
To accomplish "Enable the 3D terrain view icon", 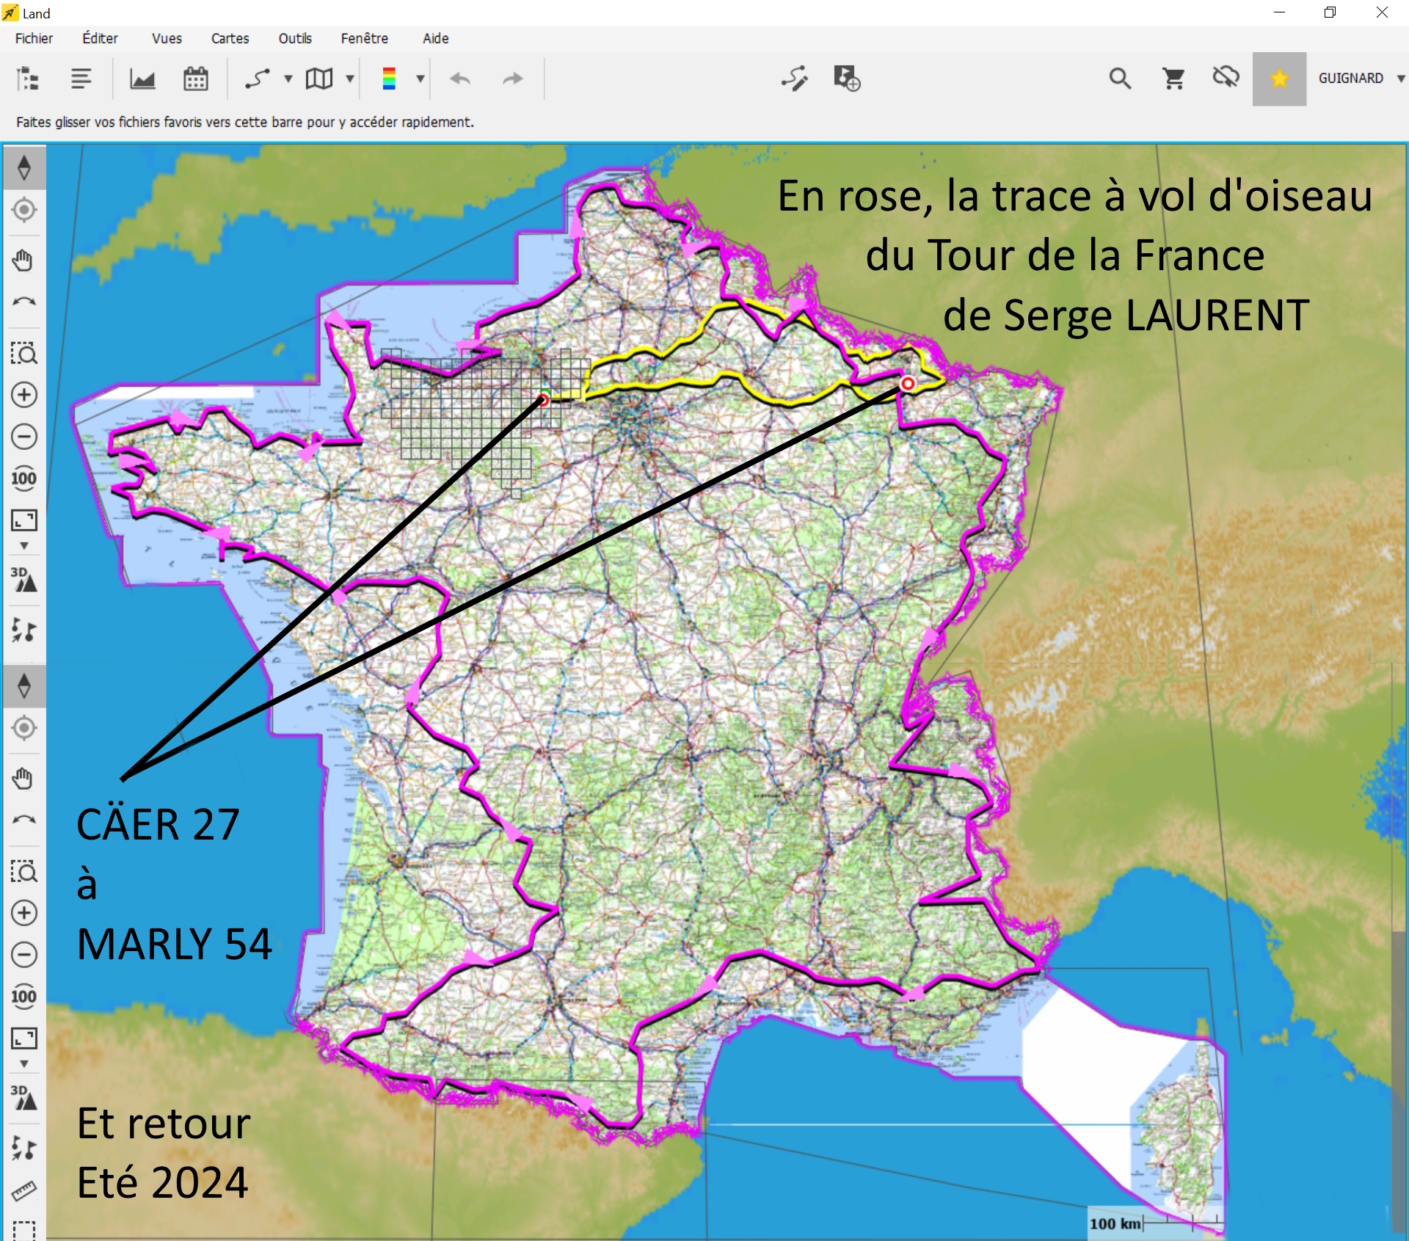I will (24, 579).
